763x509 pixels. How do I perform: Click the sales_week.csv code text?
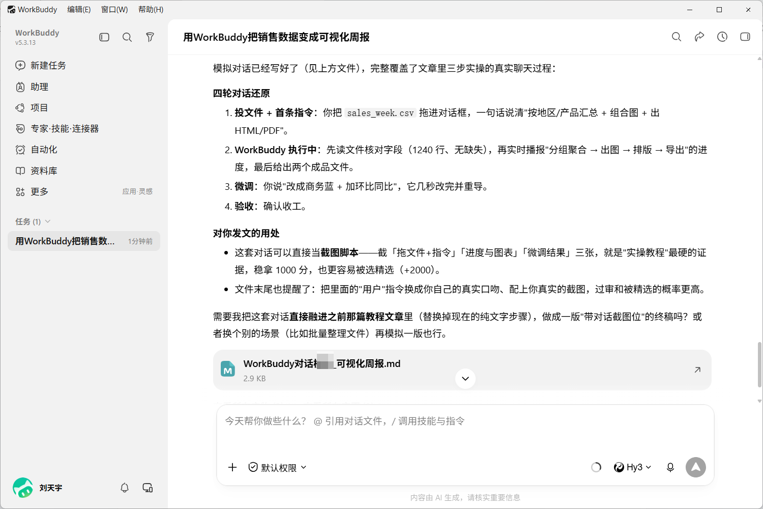(380, 113)
